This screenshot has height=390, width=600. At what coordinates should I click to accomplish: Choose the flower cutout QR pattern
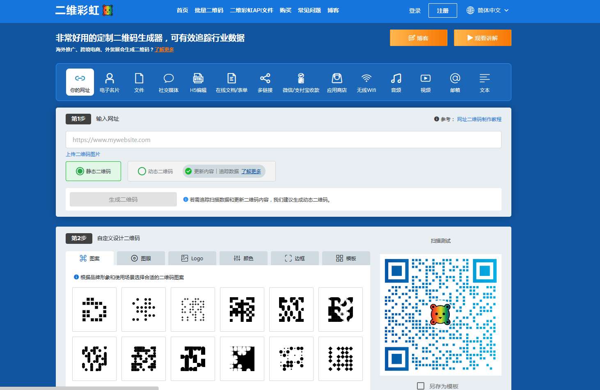tap(242, 359)
